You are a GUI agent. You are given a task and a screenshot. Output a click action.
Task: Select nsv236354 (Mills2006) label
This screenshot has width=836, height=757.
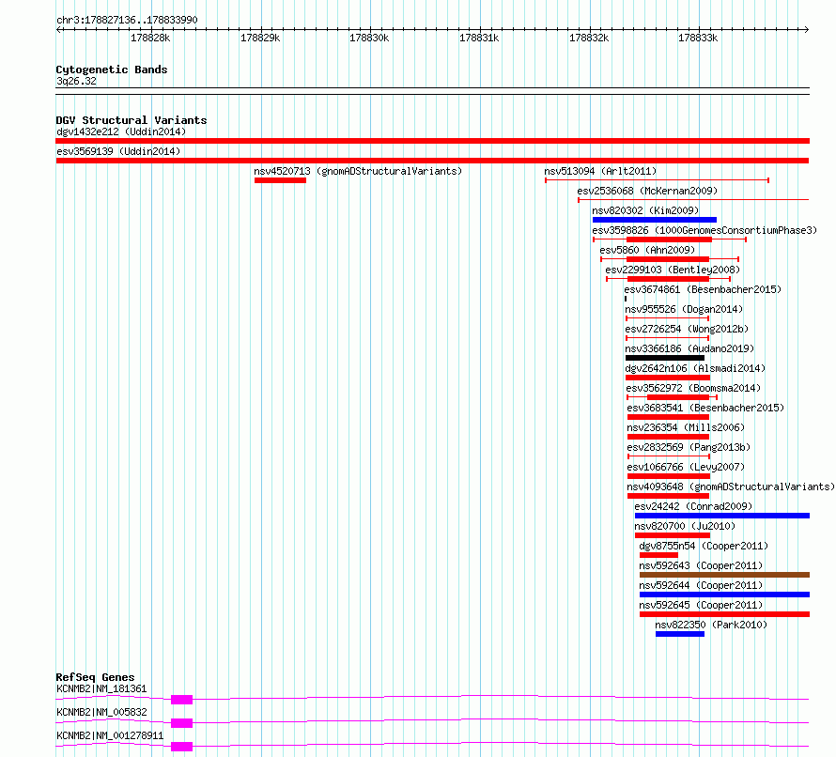click(686, 427)
